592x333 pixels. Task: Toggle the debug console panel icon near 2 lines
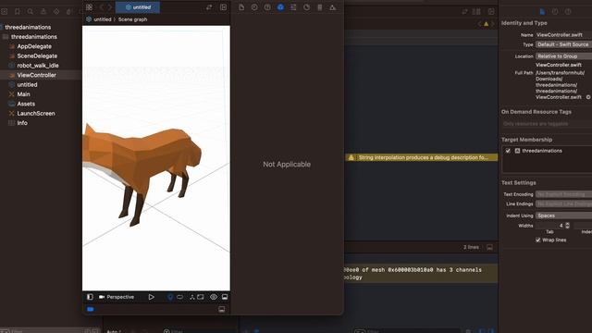[489, 247]
